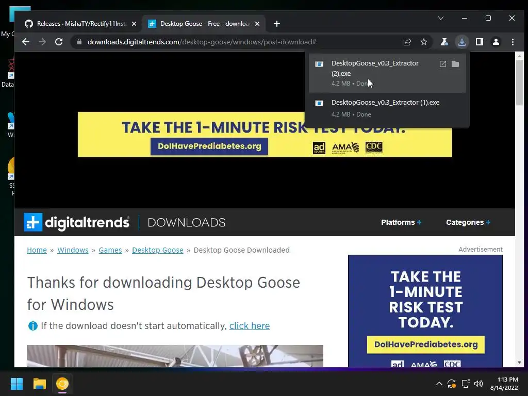The image size is (528, 396).
Task: Open volume tray icon
Action: [478, 384]
